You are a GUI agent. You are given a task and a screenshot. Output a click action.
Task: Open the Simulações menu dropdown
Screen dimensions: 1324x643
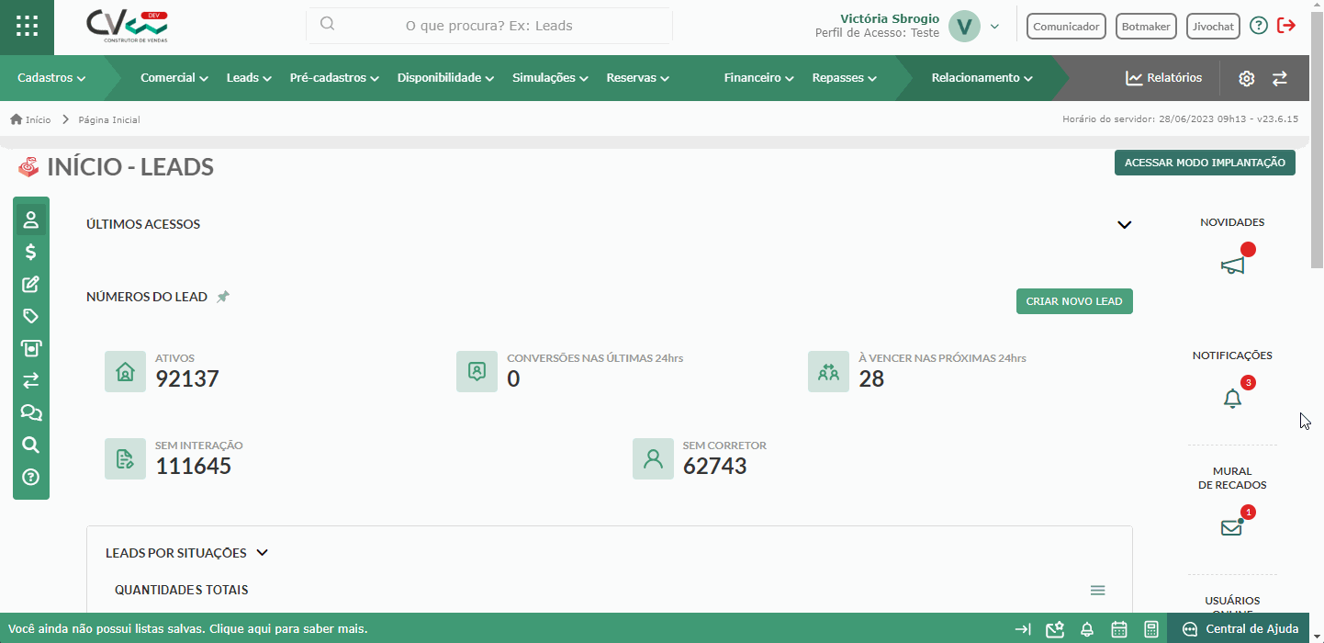(x=551, y=78)
